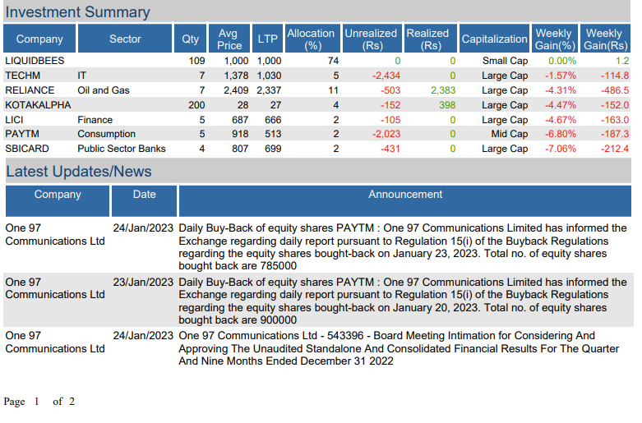Screen dimensions: 642x423
Task: Click the weekly gain -6.80%
Action: pos(561,134)
